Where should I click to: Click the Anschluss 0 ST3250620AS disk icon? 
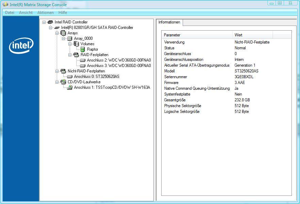[x=70, y=76]
